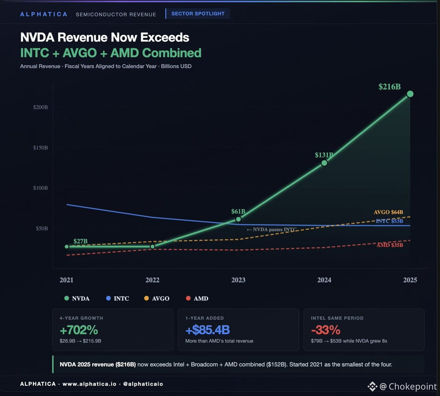Click the red AMD legend dot

tap(188, 298)
